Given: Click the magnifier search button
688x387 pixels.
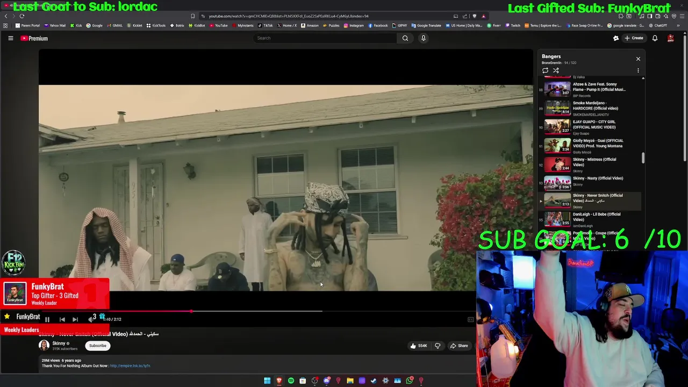Looking at the screenshot, I should [405, 38].
